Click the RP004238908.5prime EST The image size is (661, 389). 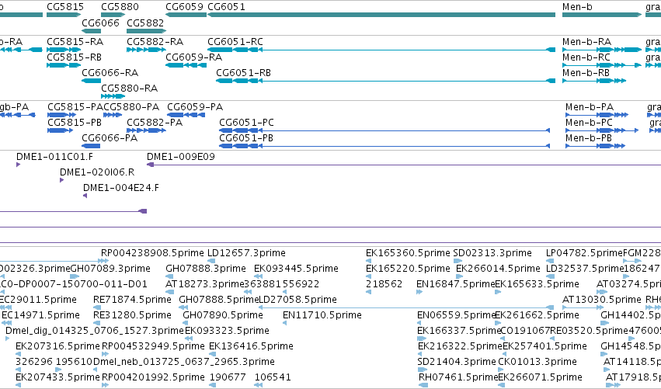pyautogui.click(x=105, y=262)
